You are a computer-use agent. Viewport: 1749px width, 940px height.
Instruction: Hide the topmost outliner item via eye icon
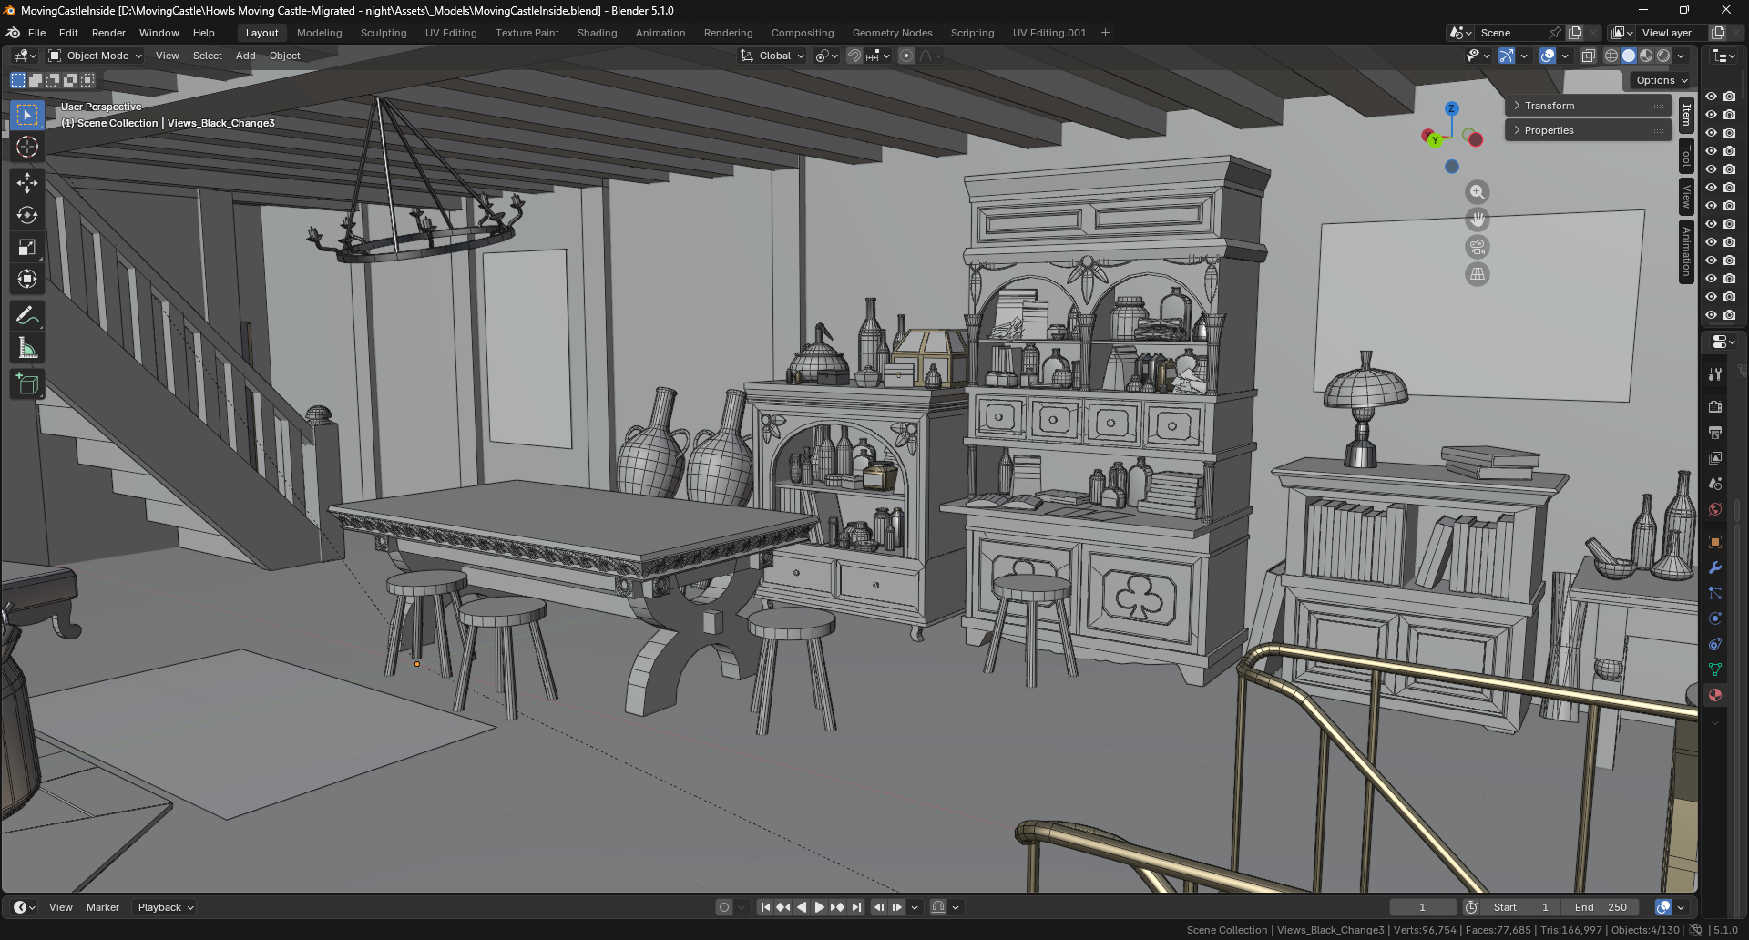click(1711, 97)
